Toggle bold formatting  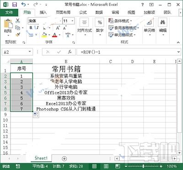click(31, 28)
